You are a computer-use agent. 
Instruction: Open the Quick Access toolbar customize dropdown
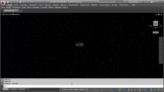[x=32, y=2]
